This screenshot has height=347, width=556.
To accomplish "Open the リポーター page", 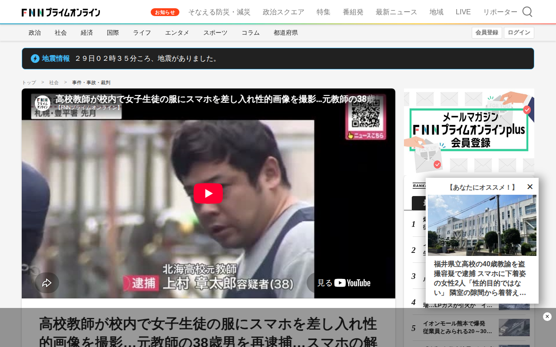I will (x=500, y=12).
